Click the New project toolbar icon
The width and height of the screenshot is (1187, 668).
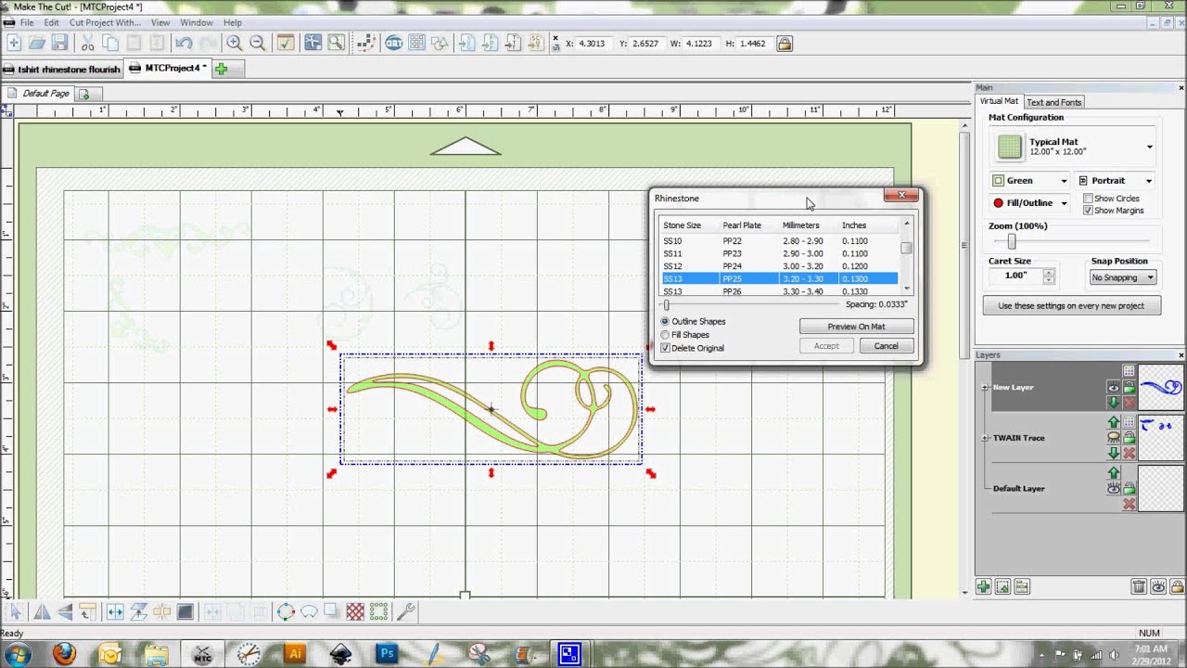(x=13, y=43)
